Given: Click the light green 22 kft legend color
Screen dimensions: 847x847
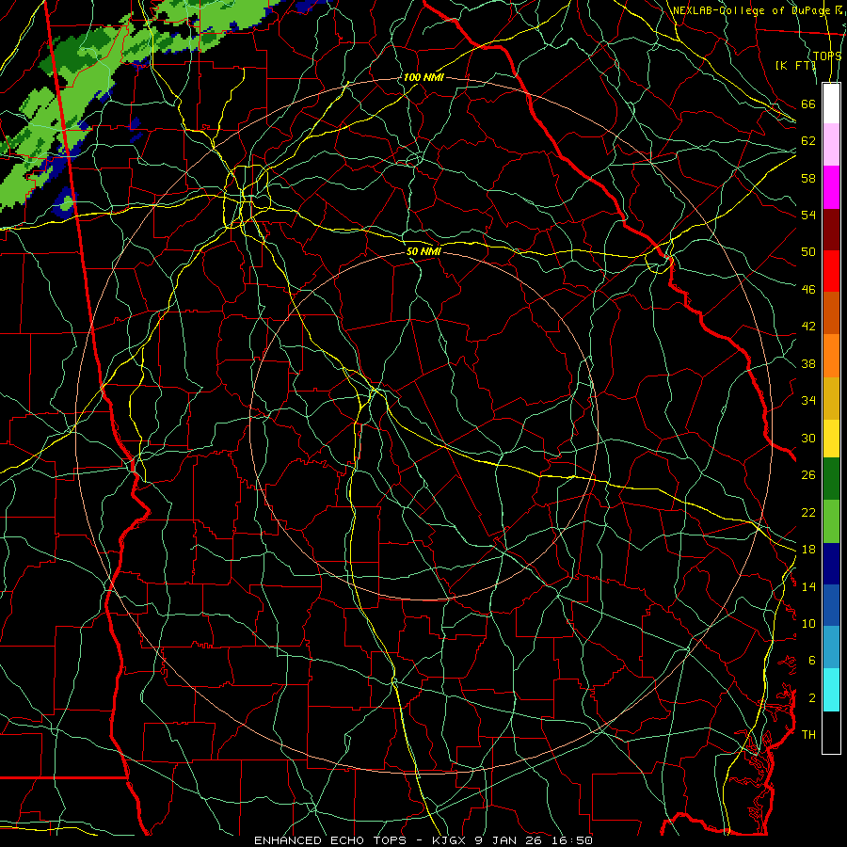Looking at the screenshot, I should click(x=831, y=521).
